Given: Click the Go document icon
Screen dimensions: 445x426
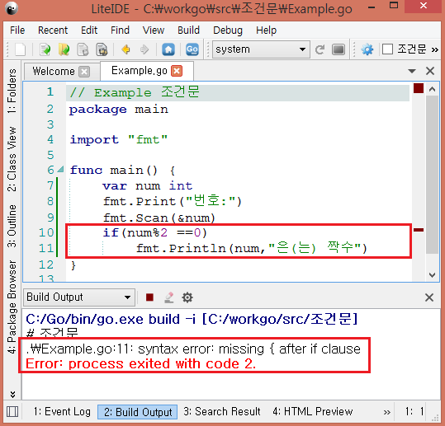Looking at the screenshot, I should point(192,49).
